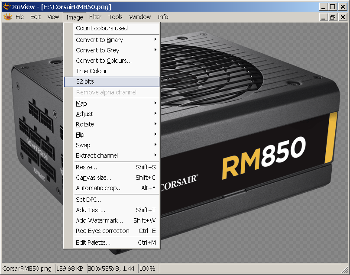Open the Filter menu

tap(95, 17)
